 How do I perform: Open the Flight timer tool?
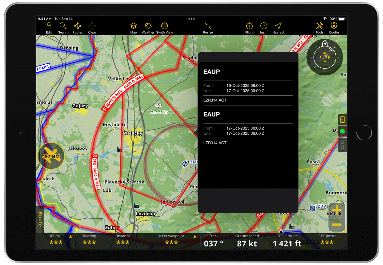coord(250,28)
